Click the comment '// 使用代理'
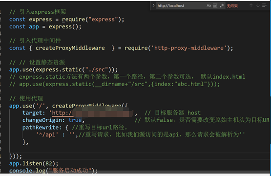Viewport: 271px width, 176px height. point(26,98)
